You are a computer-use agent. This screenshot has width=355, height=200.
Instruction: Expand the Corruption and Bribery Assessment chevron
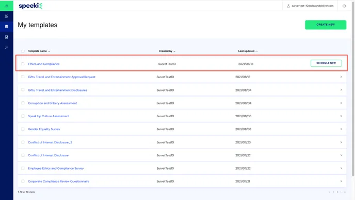[341, 103]
